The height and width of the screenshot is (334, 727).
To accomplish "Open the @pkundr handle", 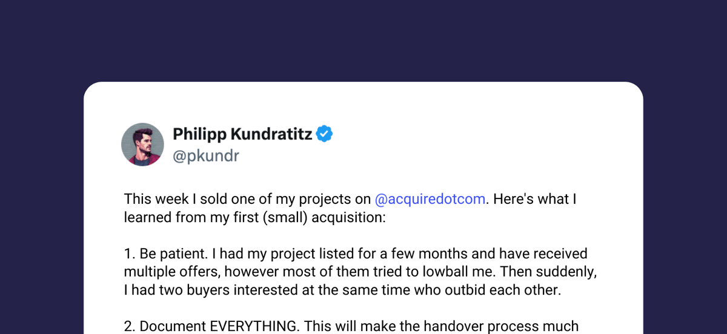I will (206, 156).
